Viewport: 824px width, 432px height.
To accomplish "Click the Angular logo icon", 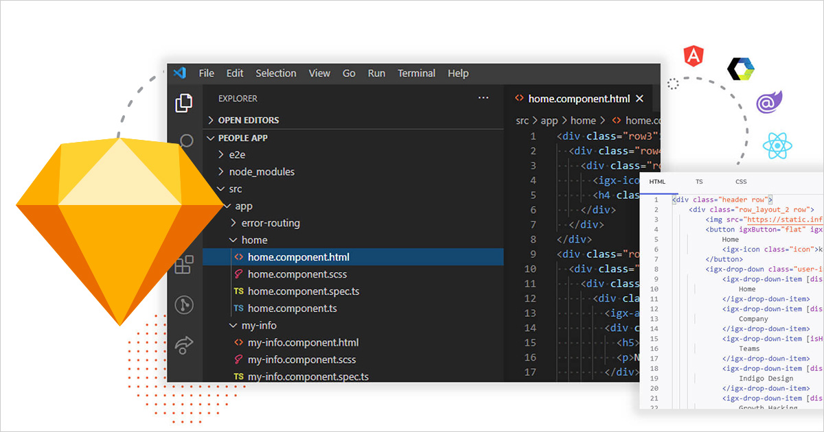I will [694, 56].
